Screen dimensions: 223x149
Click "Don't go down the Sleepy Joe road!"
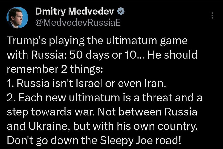tap(94, 141)
